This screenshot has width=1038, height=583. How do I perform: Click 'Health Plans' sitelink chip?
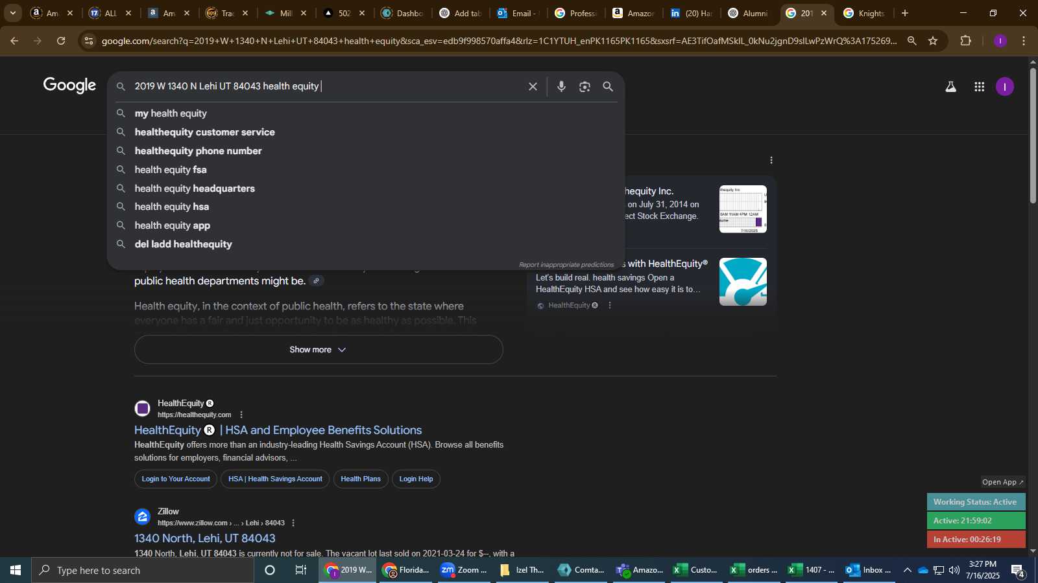[x=361, y=479]
